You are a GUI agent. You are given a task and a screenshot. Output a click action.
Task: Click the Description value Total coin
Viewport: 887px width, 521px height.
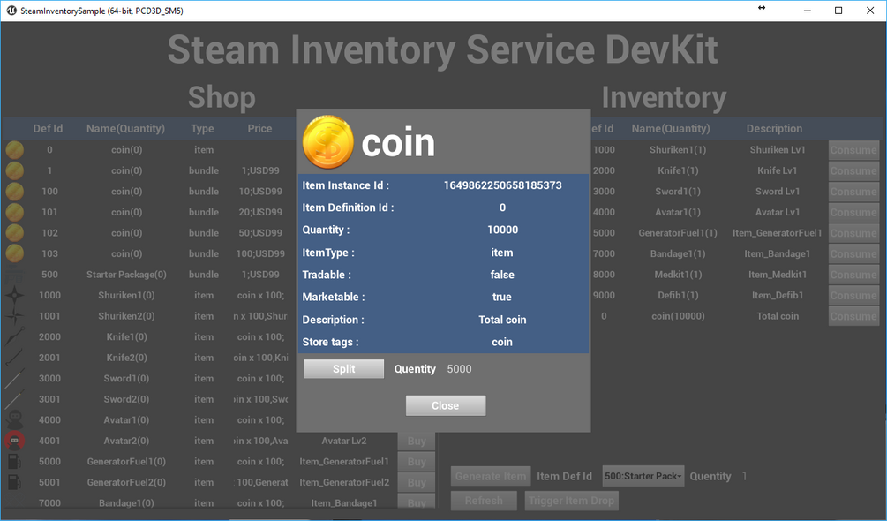coord(502,320)
